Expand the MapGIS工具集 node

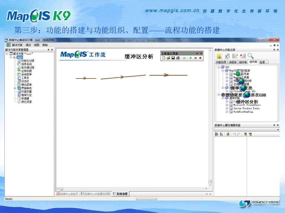(227, 77)
